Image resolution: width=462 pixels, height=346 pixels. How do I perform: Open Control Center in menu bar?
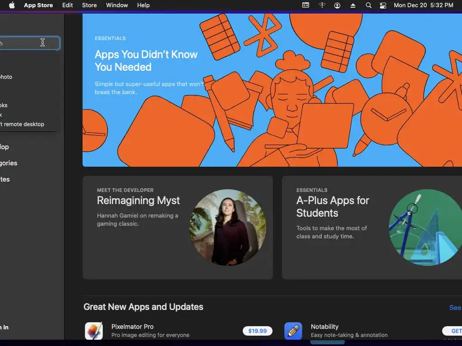pyautogui.click(x=383, y=5)
